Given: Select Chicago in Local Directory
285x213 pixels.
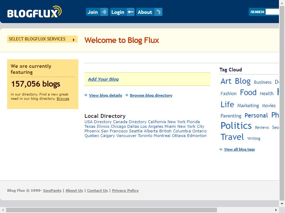Looking at the screenshot, I should [118, 126].
